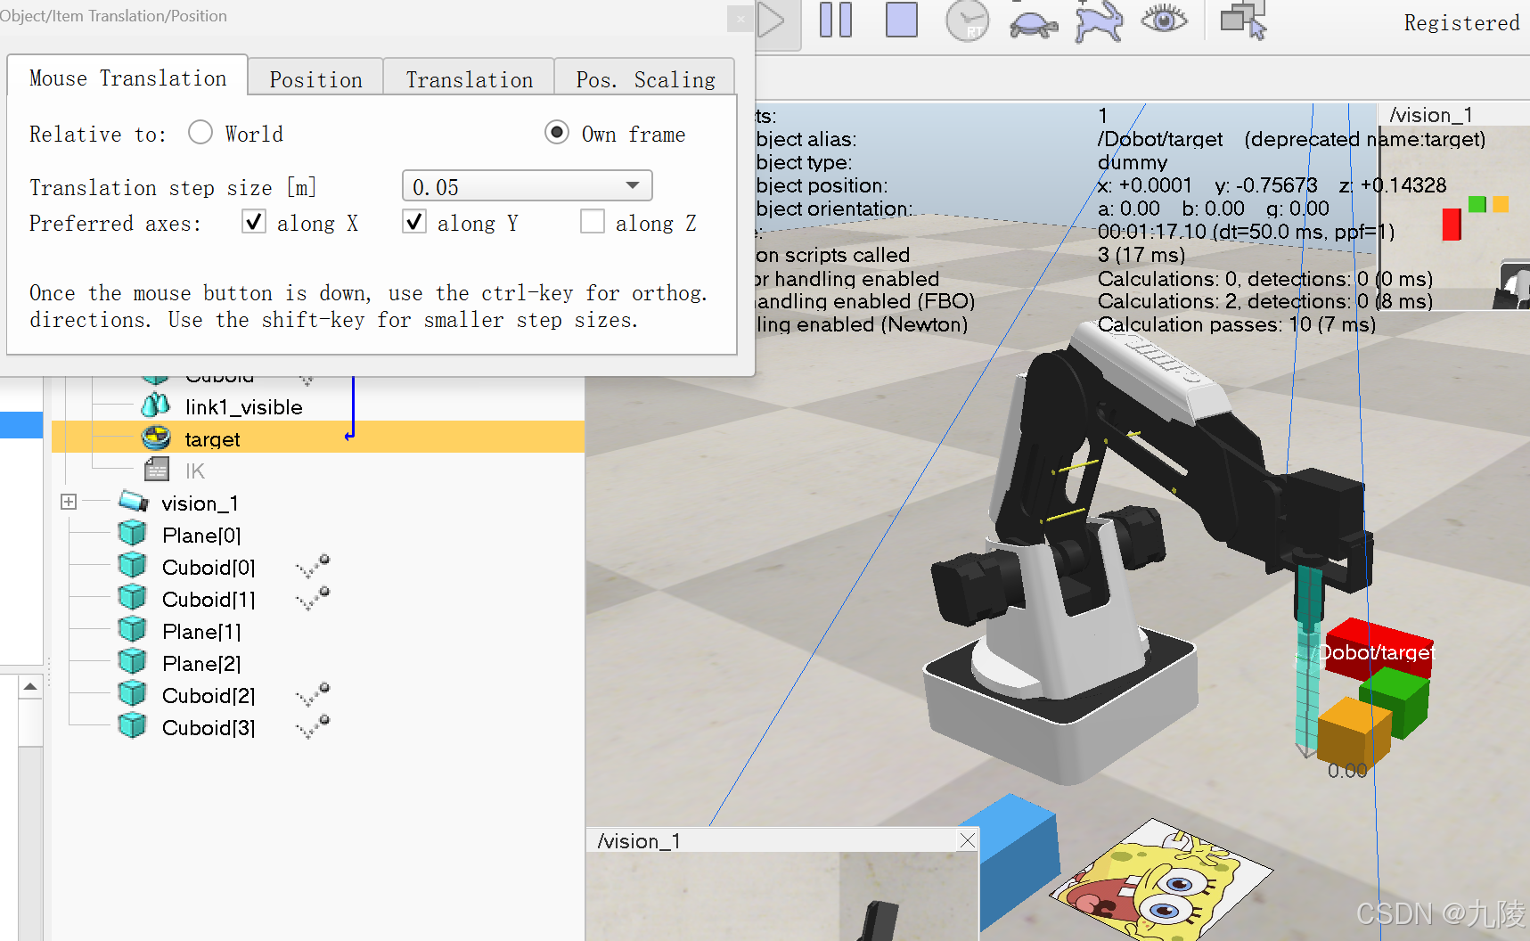The height and width of the screenshot is (941, 1530).
Task: Expand the vision_1 tree node
Action: [x=69, y=502]
